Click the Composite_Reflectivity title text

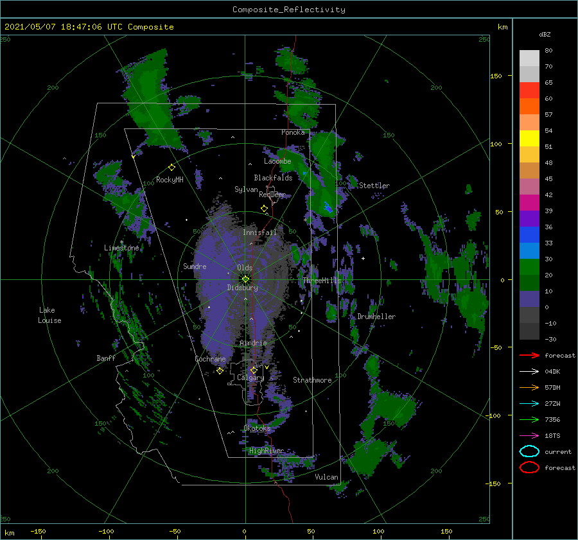[289, 10]
